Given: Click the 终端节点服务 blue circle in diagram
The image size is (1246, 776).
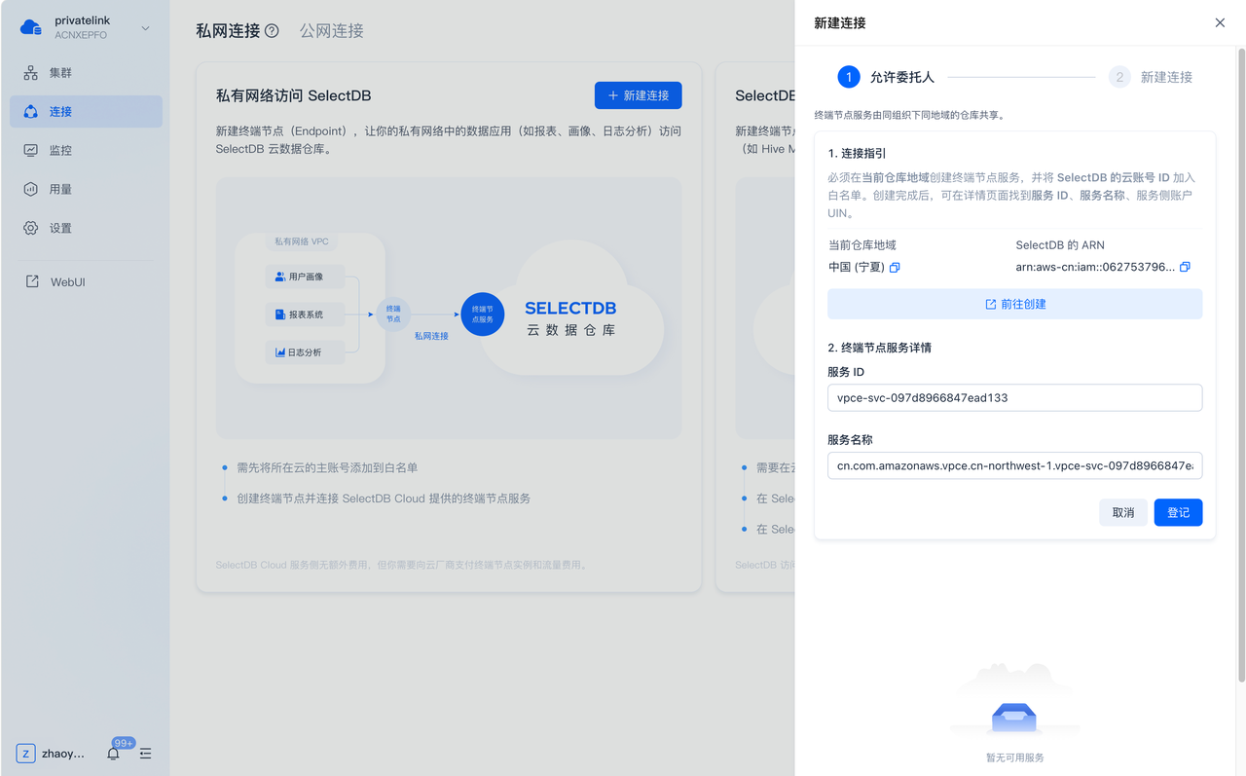Looking at the screenshot, I should [x=483, y=314].
